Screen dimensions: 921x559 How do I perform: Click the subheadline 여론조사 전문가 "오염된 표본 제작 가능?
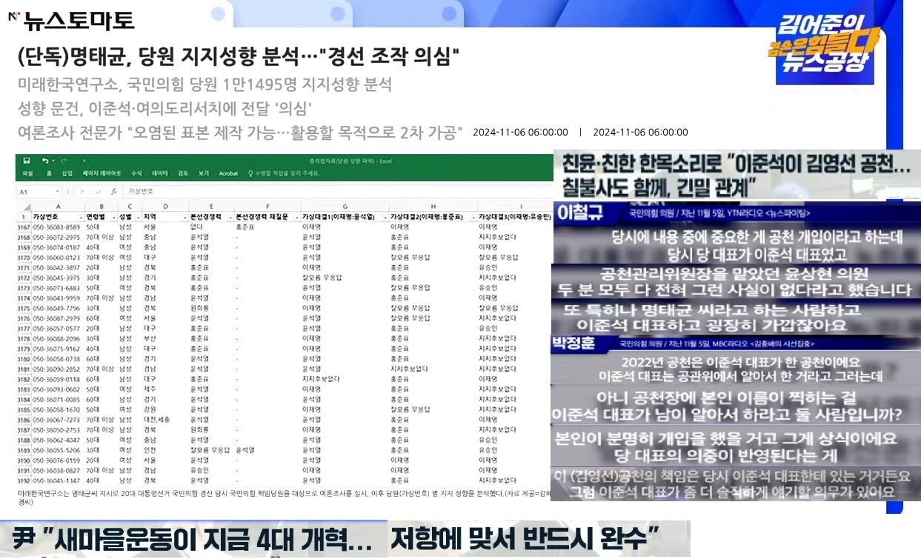click(x=240, y=132)
